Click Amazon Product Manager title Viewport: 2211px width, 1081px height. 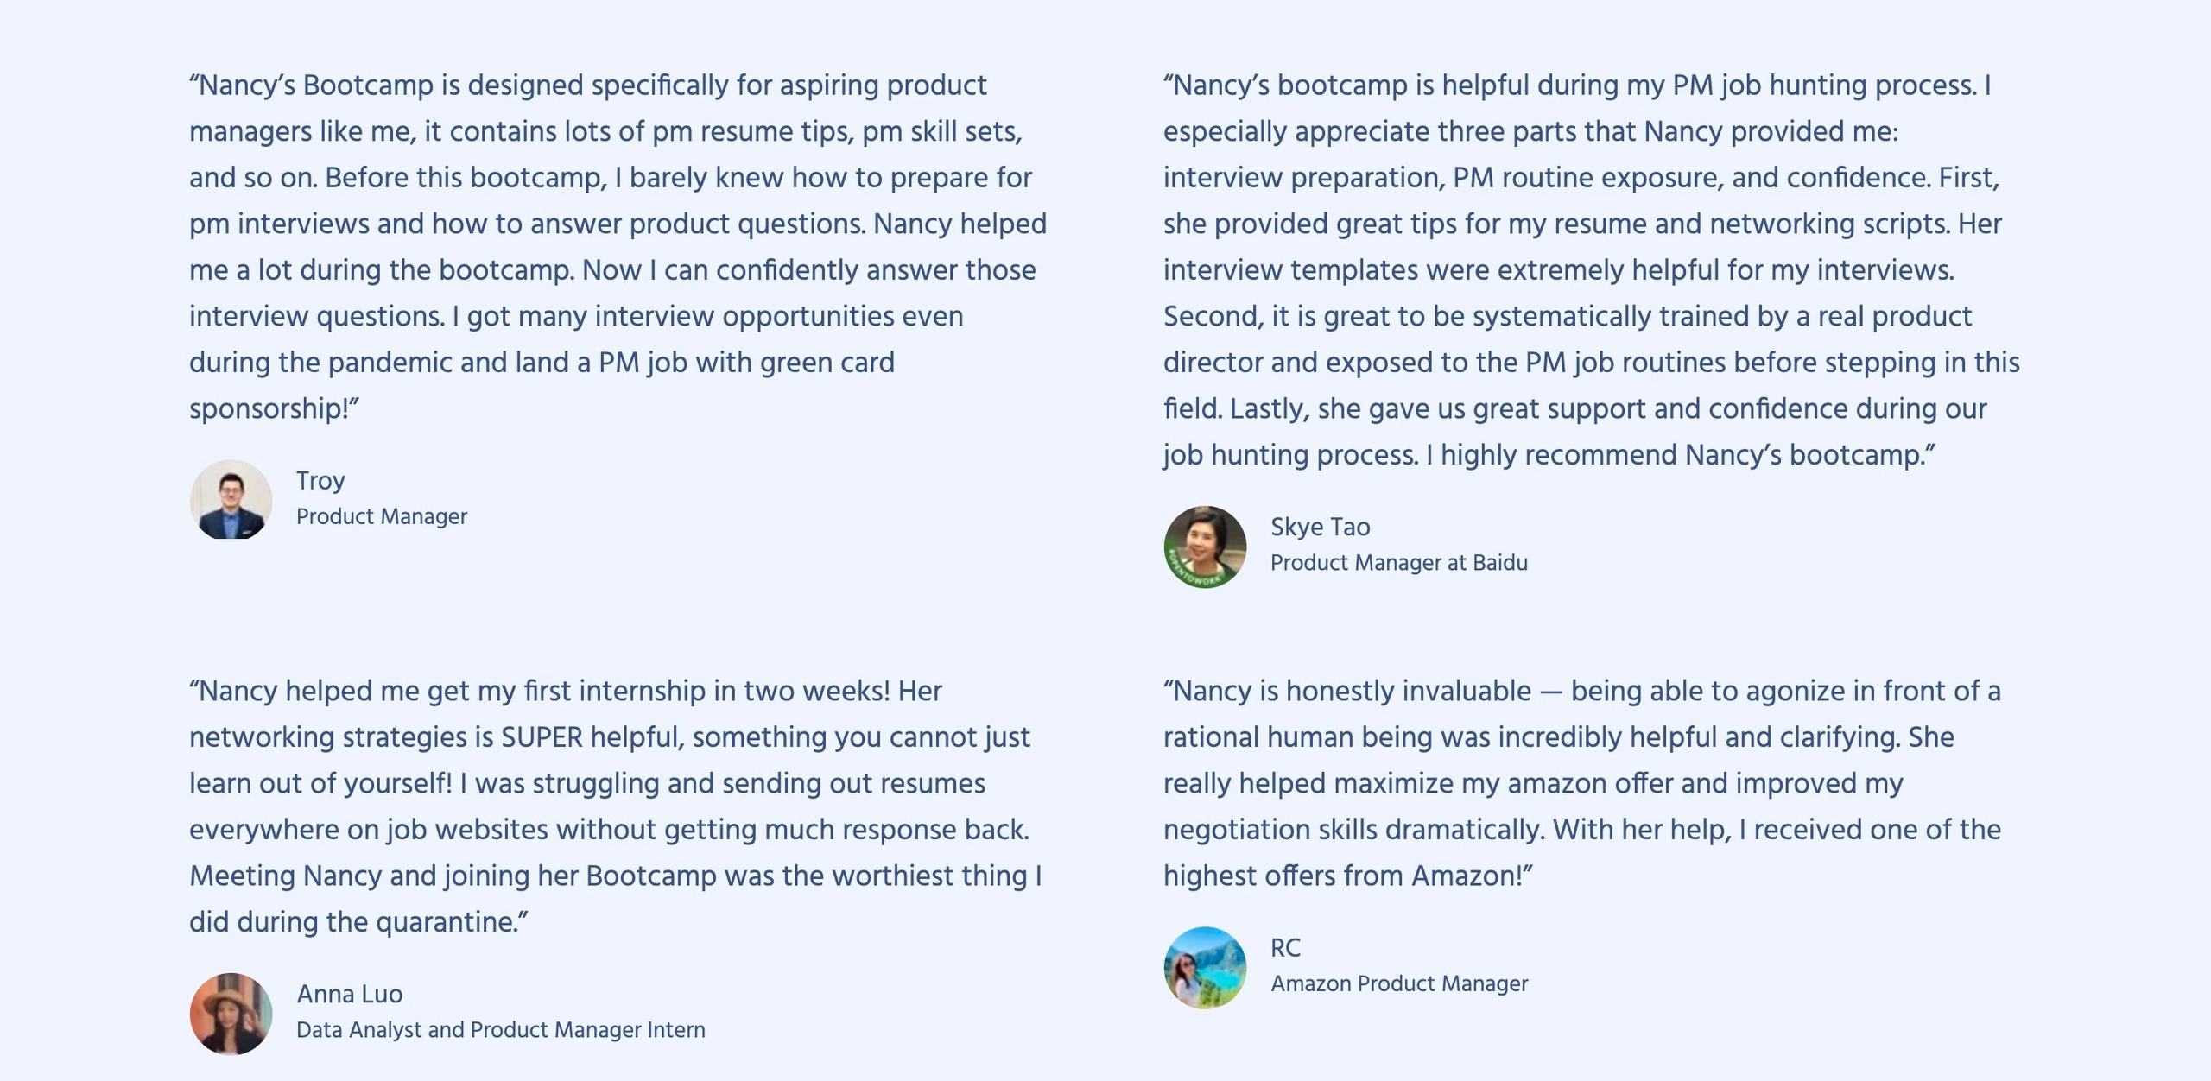point(1399,983)
